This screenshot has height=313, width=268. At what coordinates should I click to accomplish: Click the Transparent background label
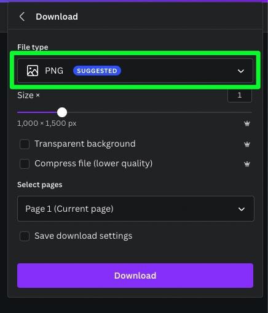tap(85, 144)
